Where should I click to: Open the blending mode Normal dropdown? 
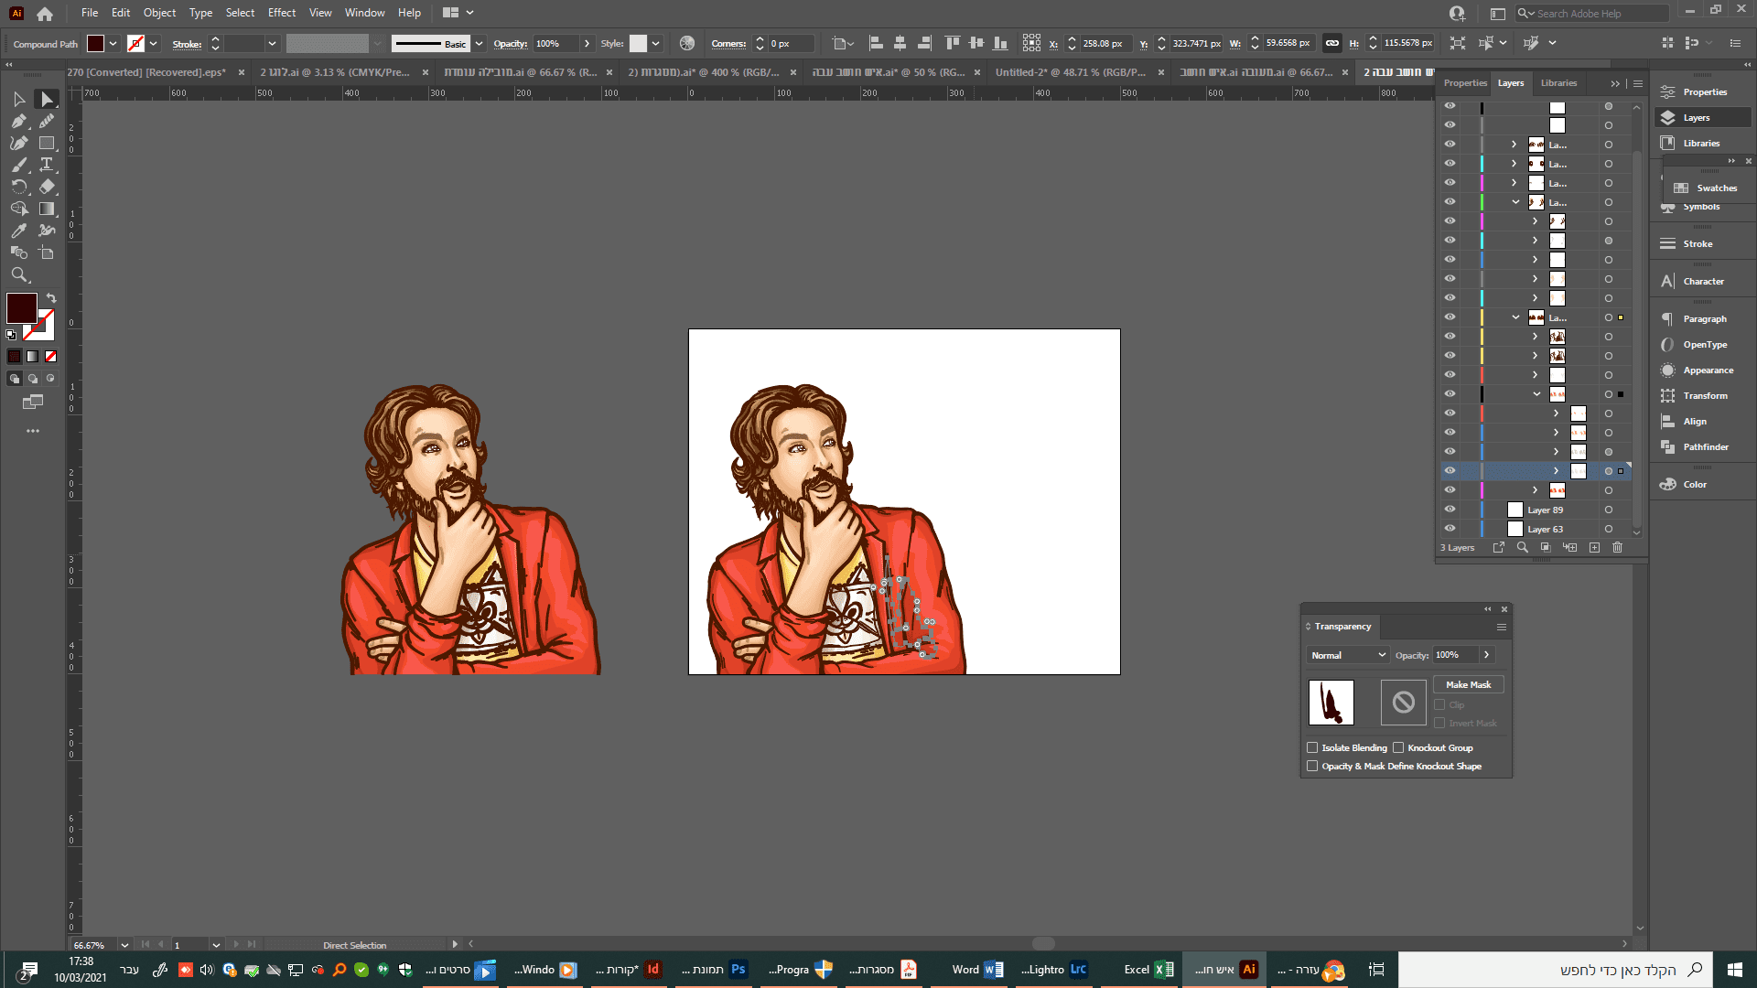[x=1348, y=655]
